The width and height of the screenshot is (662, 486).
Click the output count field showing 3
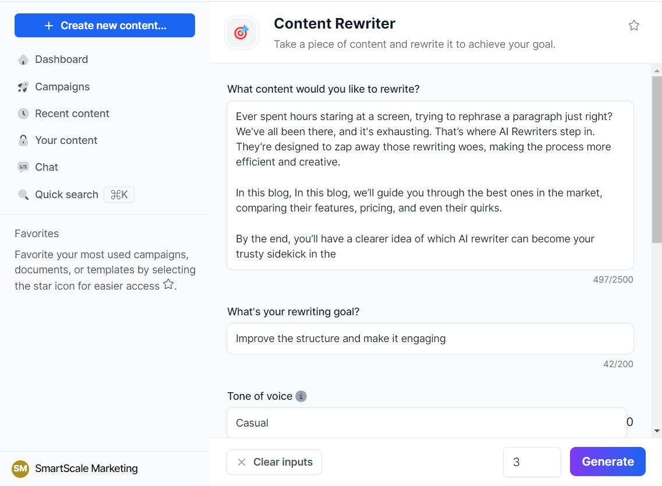[532, 462]
